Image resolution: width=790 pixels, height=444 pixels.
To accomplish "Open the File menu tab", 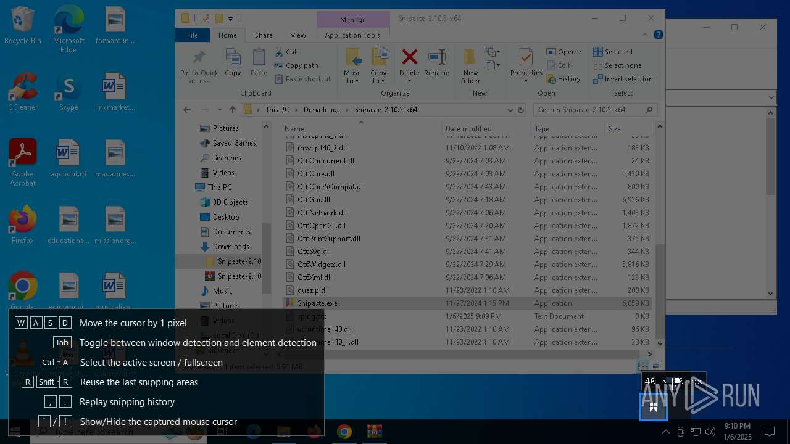I will click(x=193, y=35).
